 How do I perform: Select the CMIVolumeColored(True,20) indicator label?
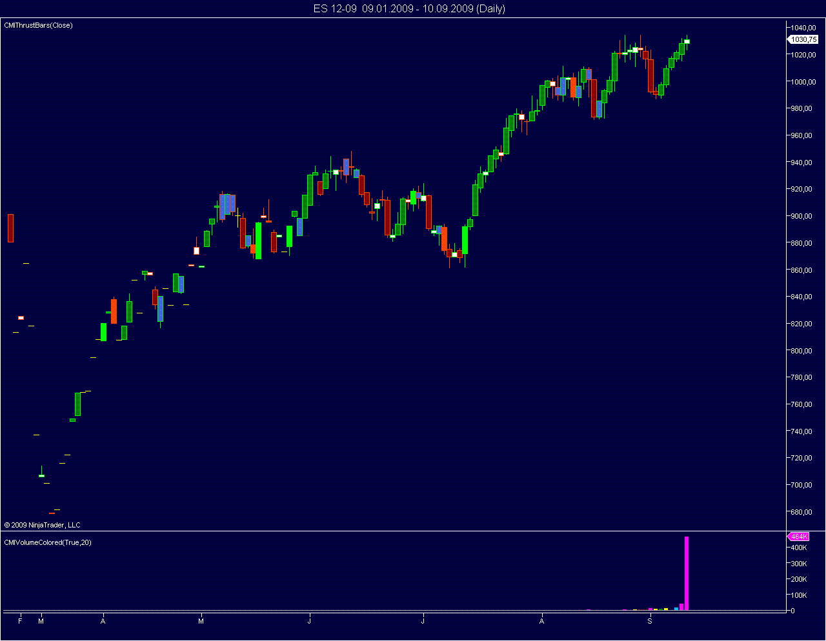click(x=48, y=542)
